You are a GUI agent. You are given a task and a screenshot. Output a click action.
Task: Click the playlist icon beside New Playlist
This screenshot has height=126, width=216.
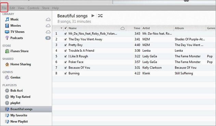(7, 122)
